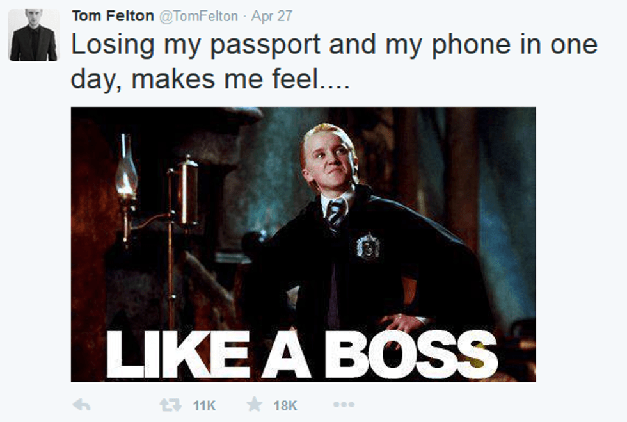This screenshot has width=627, height=422.
Task: Click the striped tie in the image
Action: [336, 215]
